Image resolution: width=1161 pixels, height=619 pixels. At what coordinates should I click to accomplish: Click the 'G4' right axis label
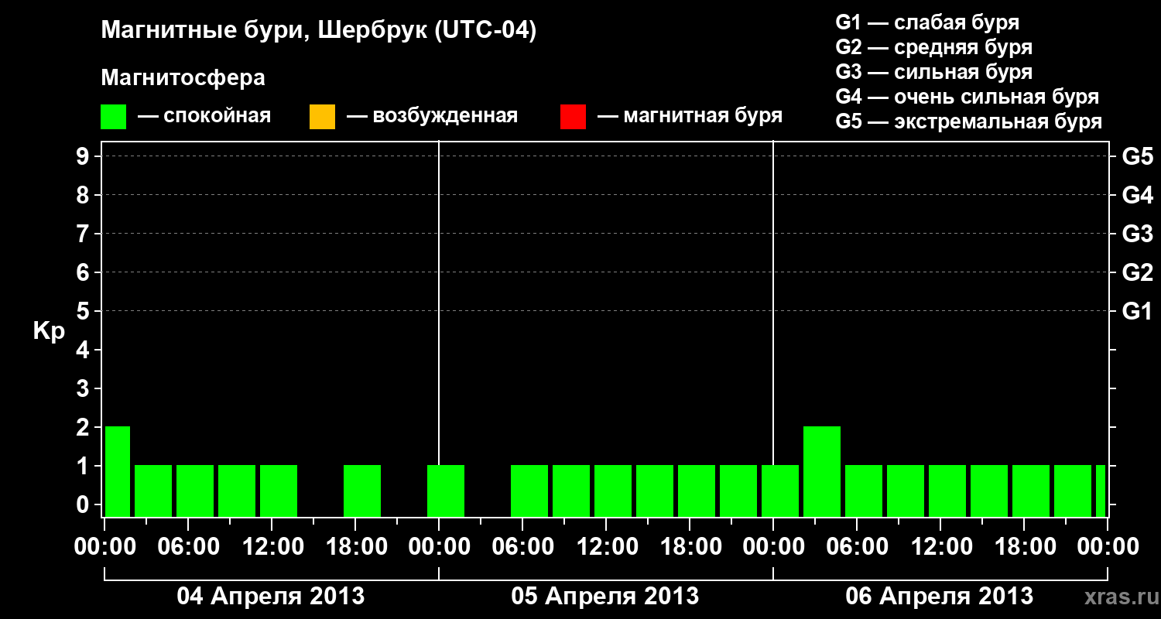1137,195
